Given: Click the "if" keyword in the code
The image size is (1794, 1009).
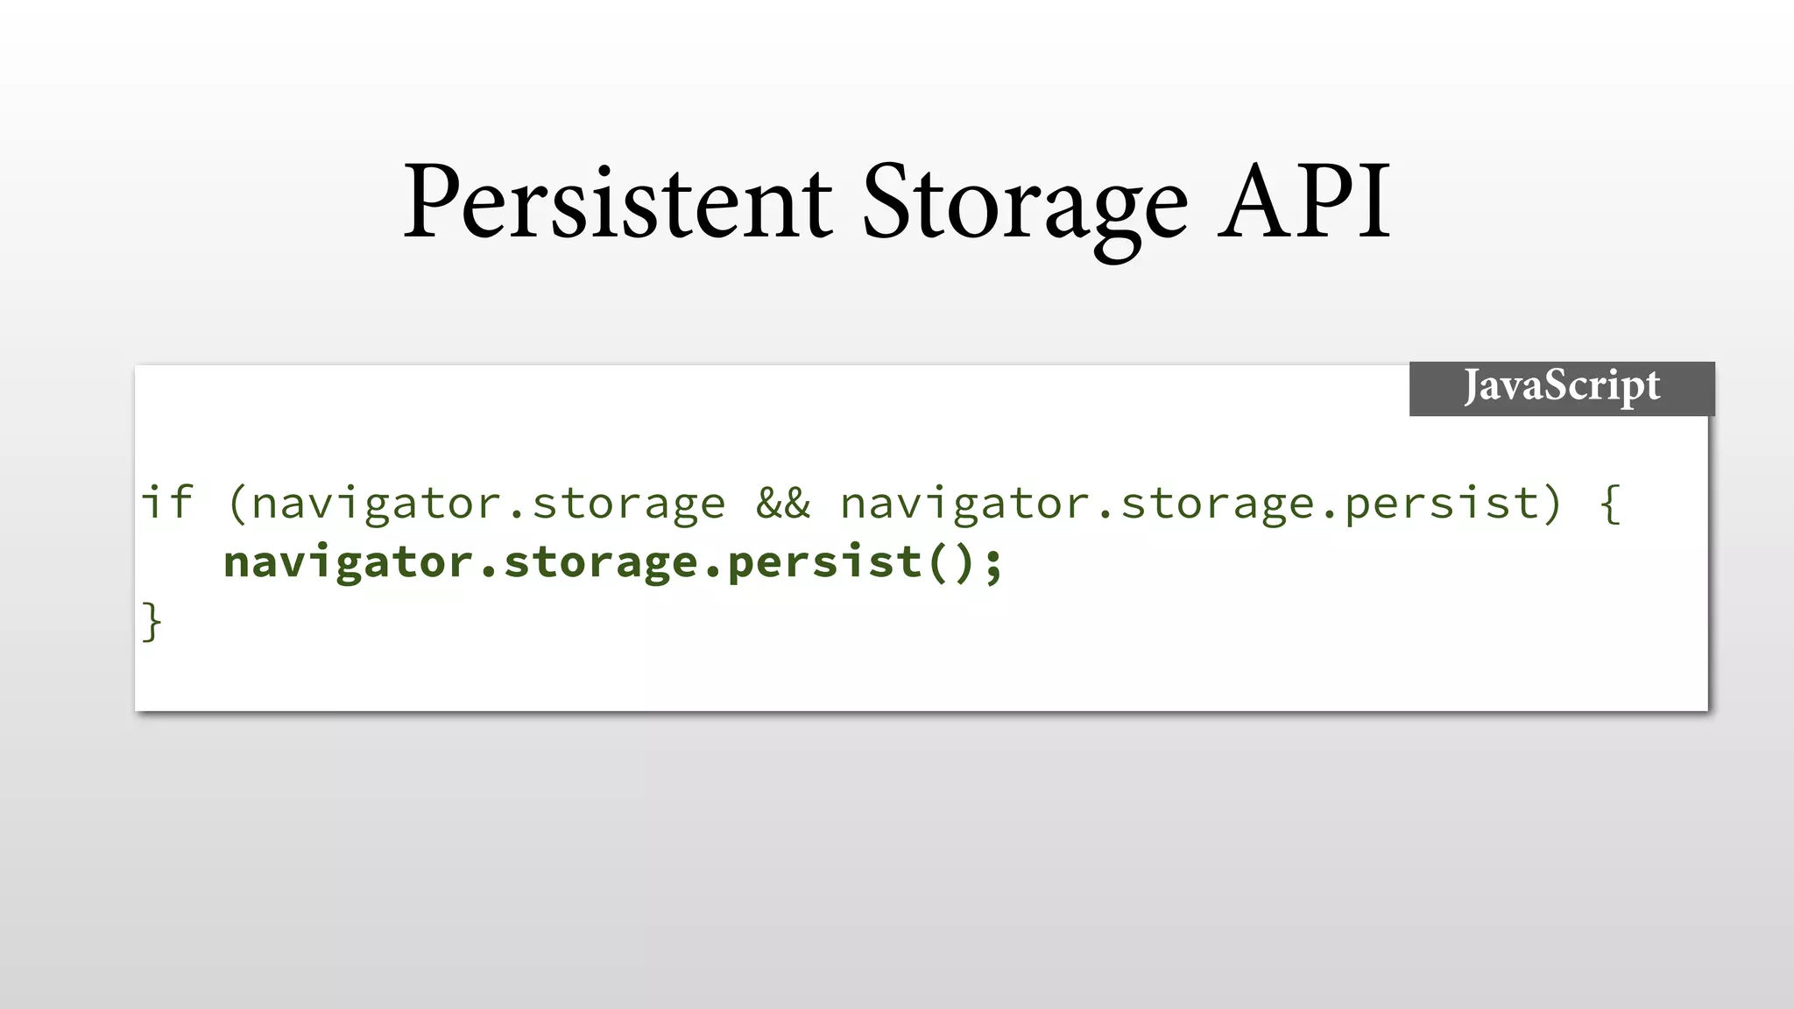Looking at the screenshot, I should [167, 503].
